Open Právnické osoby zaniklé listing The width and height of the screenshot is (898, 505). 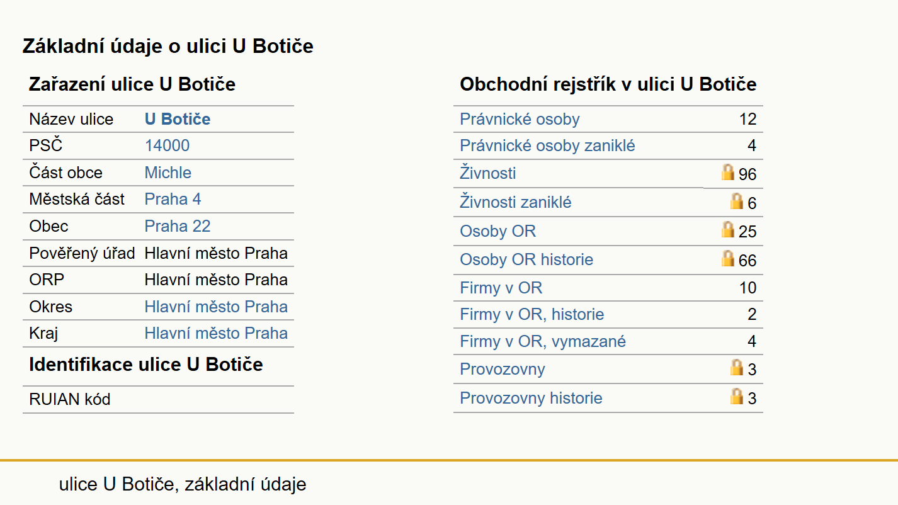tap(547, 146)
